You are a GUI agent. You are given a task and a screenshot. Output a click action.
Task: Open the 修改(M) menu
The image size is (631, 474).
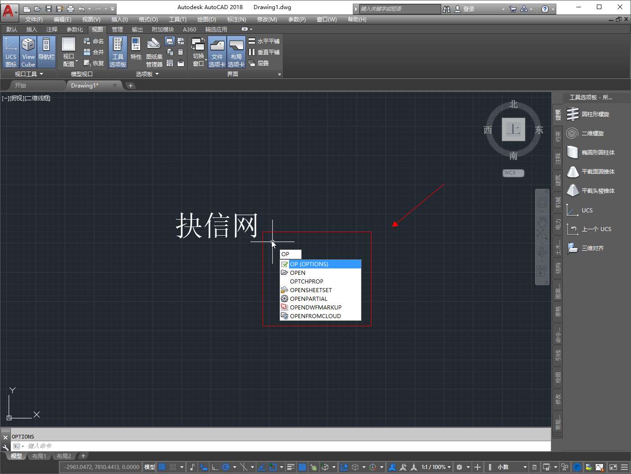(267, 20)
